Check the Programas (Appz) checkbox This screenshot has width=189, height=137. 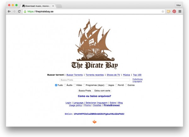pyautogui.click(x=84, y=85)
